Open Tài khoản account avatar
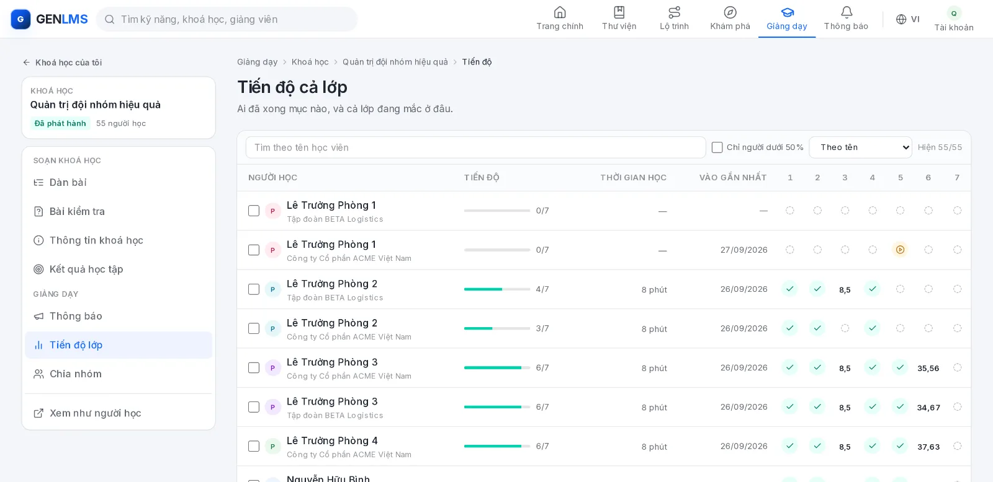Screen dimensions: 993x482 pos(954,13)
